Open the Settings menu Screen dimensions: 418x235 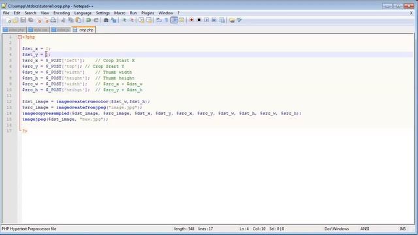103,13
